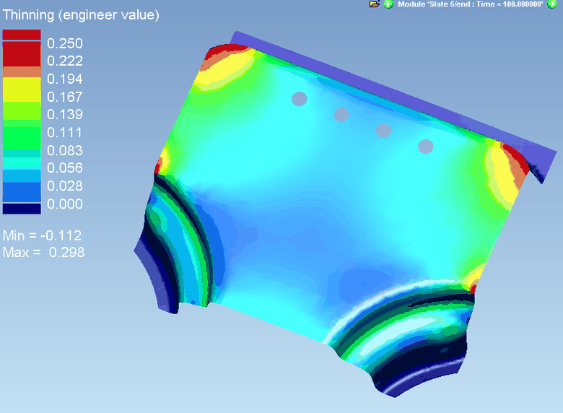Click the 0.028 legend value
Screen dimensions: 563x413
point(65,186)
